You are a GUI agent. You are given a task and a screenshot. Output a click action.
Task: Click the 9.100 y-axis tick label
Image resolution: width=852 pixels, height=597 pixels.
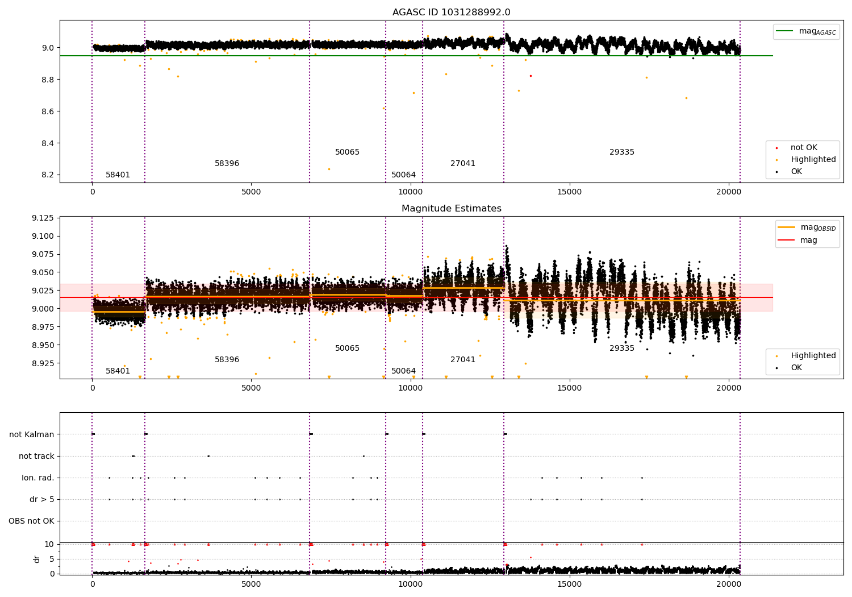pyautogui.click(x=43, y=237)
